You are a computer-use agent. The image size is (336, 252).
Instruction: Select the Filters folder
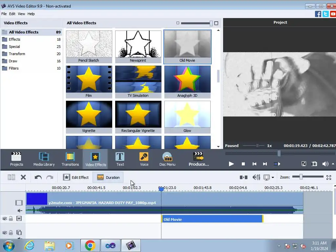point(31,68)
